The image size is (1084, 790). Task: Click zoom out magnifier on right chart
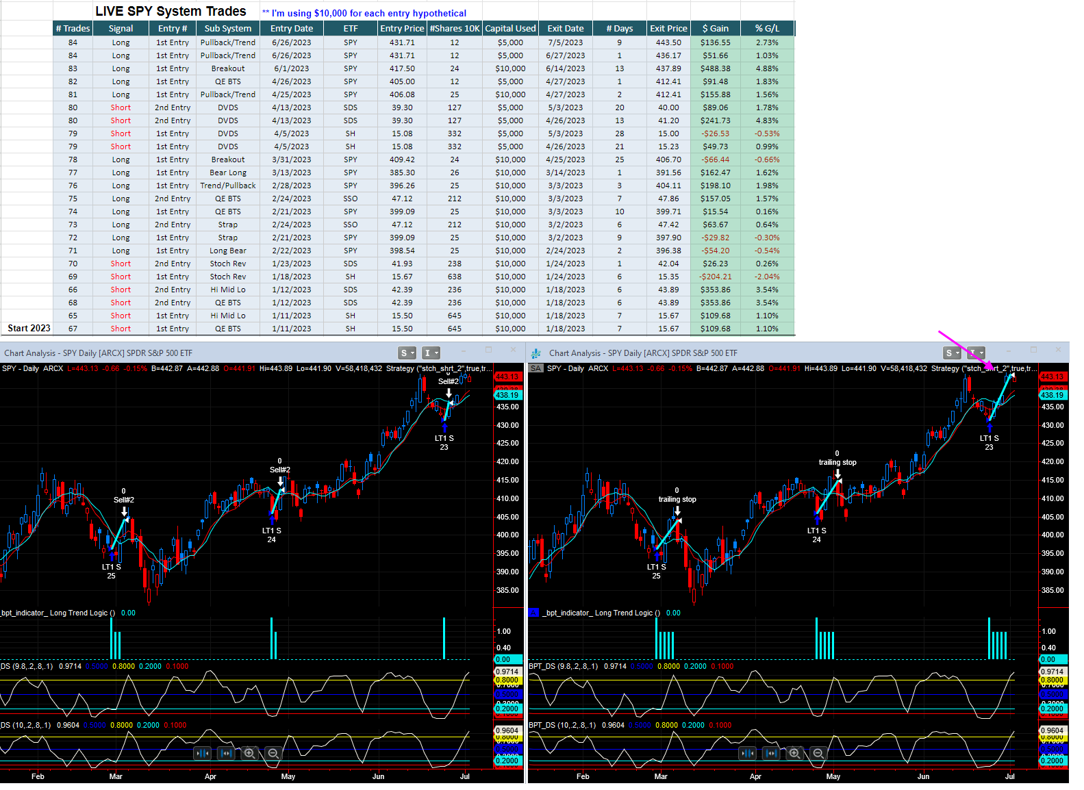(x=818, y=753)
